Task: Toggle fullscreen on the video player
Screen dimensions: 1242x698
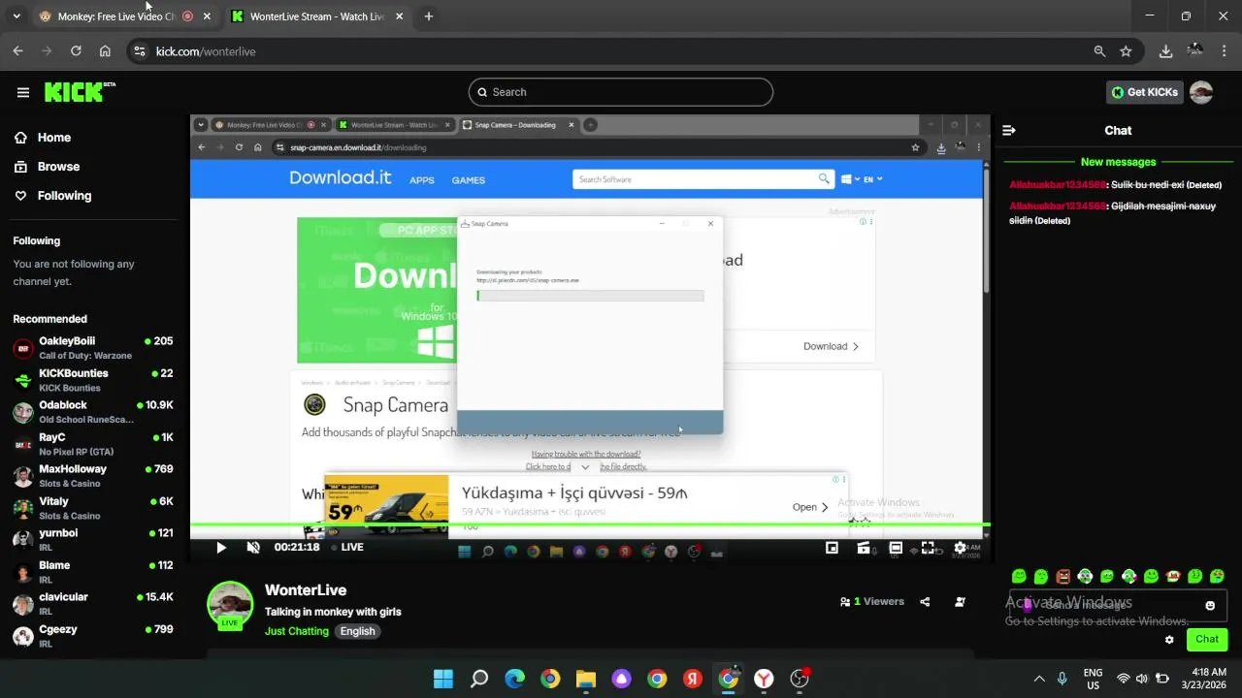Action: (928, 548)
